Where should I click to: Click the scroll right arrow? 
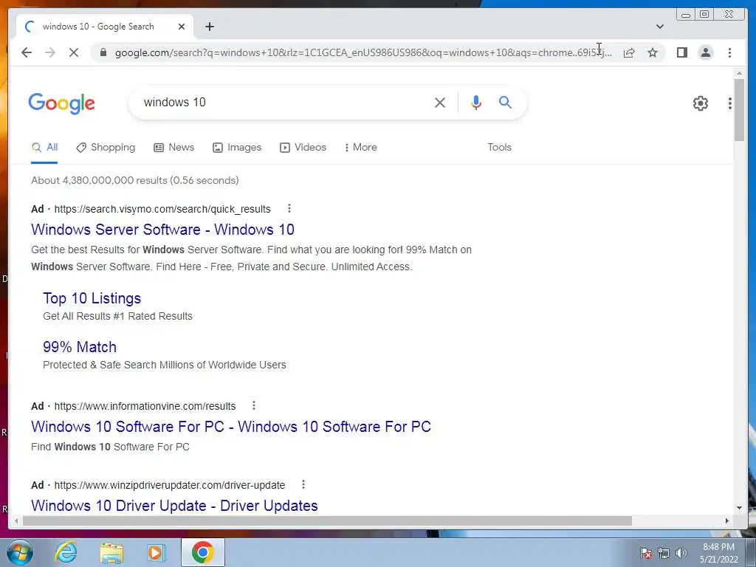point(727,520)
